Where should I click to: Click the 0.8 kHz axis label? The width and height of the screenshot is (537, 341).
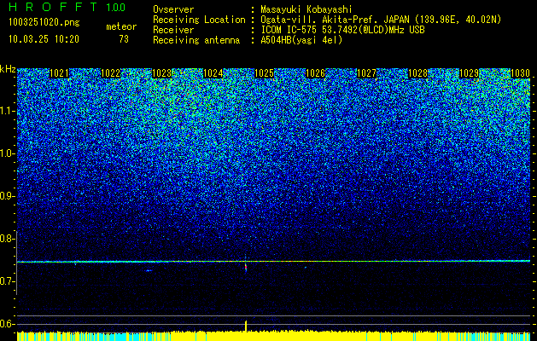tap(7, 239)
